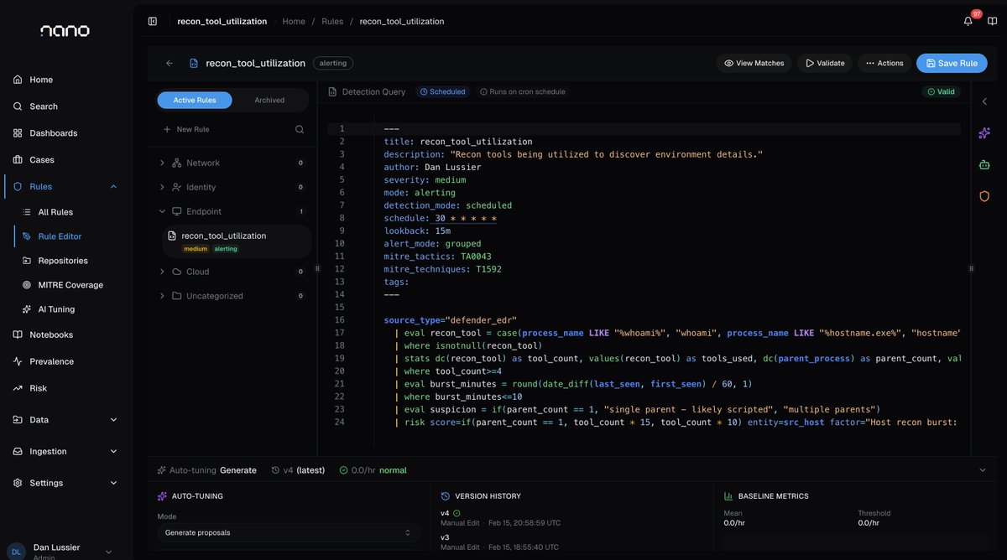Image resolution: width=1007 pixels, height=560 pixels.
Task: Click Rules breadcrumb link
Action: point(332,21)
